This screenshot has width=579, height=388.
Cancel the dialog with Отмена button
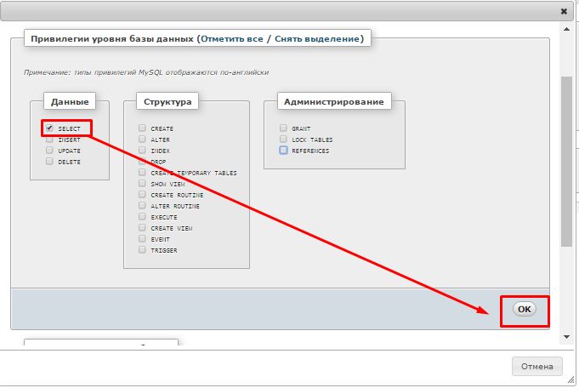coord(536,367)
